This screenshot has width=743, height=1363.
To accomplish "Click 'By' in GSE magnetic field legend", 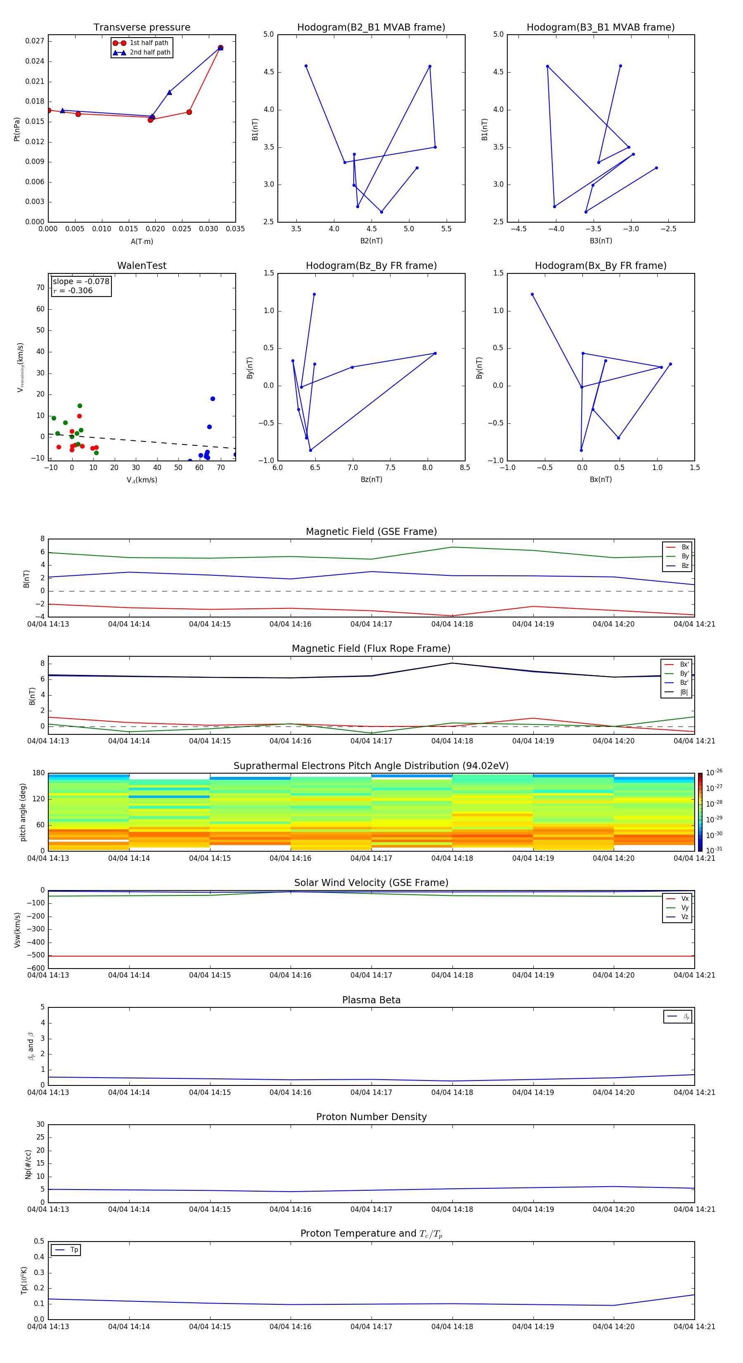I will click(685, 556).
